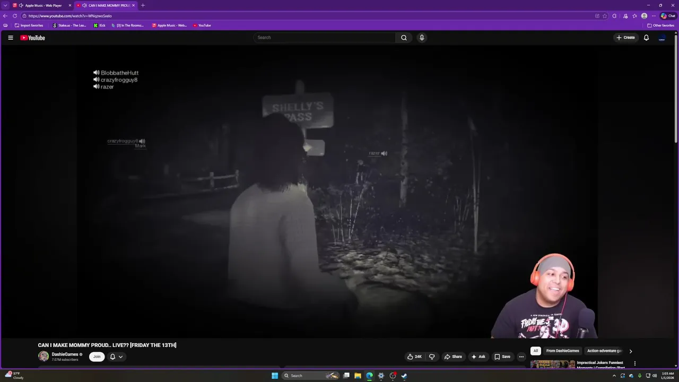Click the YouTube search magnifier button
This screenshot has height=382, width=679.
[404, 38]
